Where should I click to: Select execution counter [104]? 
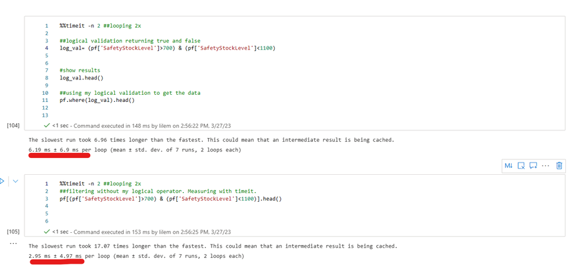click(x=14, y=126)
